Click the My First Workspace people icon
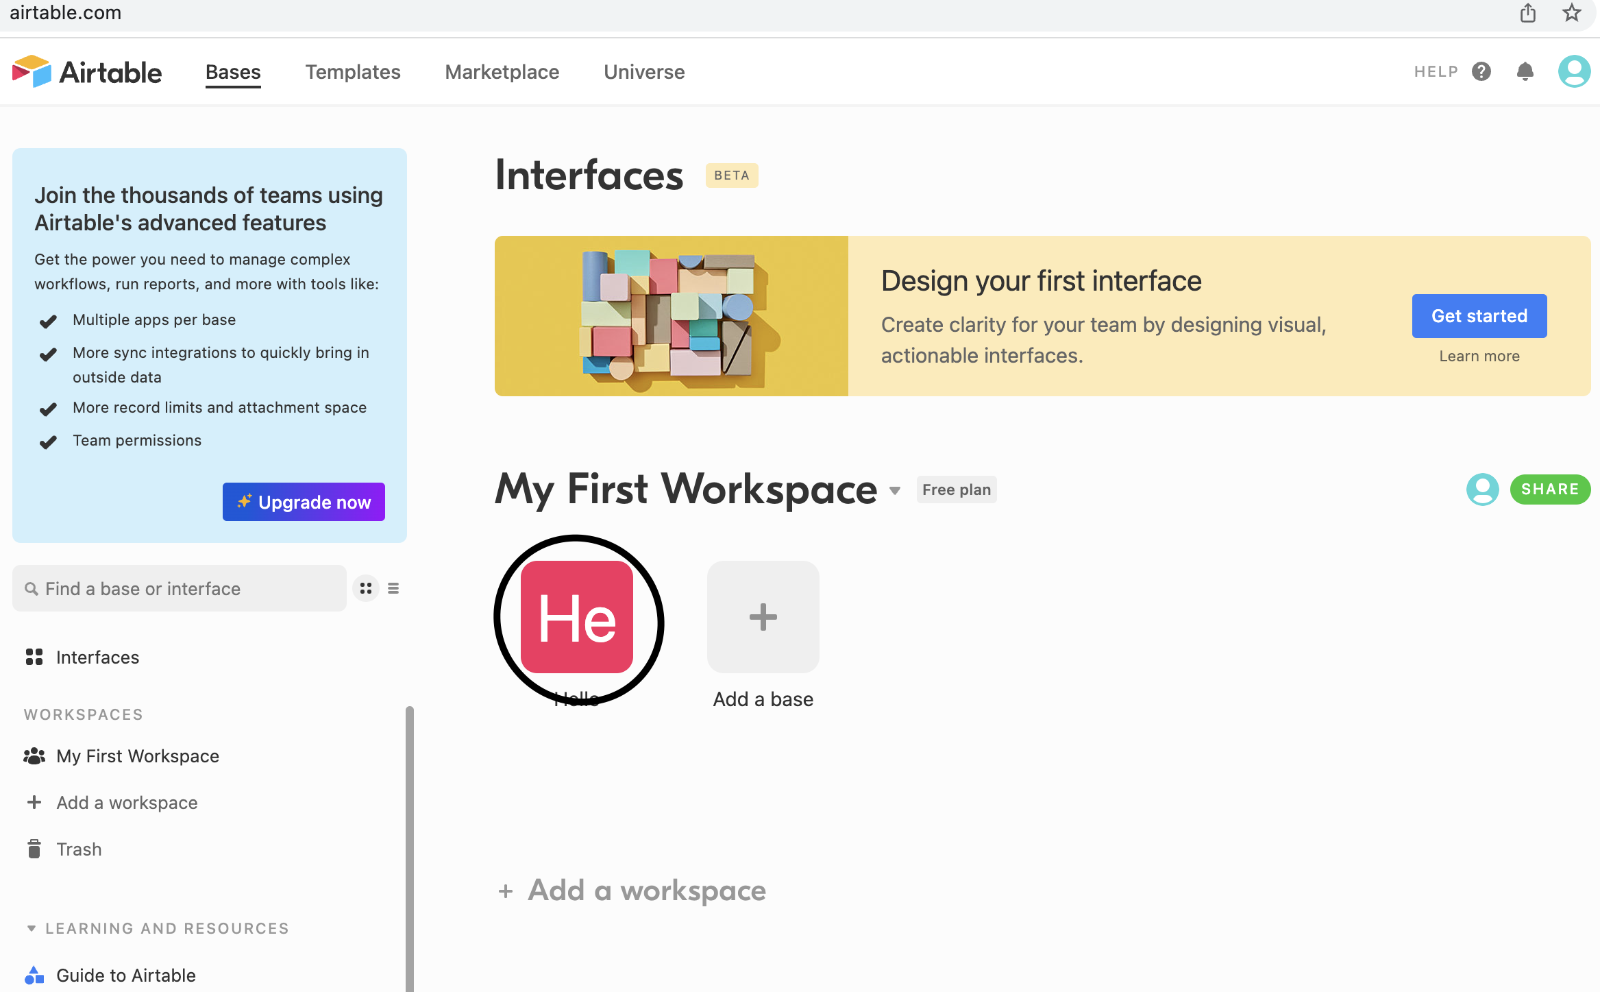Screen dimensions: 1600x992 [1484, 488]
